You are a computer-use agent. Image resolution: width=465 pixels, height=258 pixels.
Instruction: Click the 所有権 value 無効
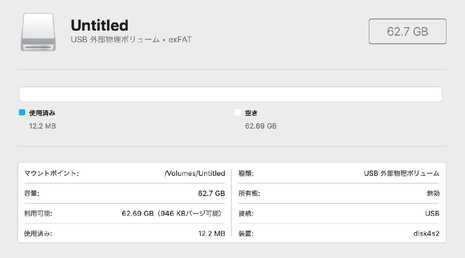433,193
